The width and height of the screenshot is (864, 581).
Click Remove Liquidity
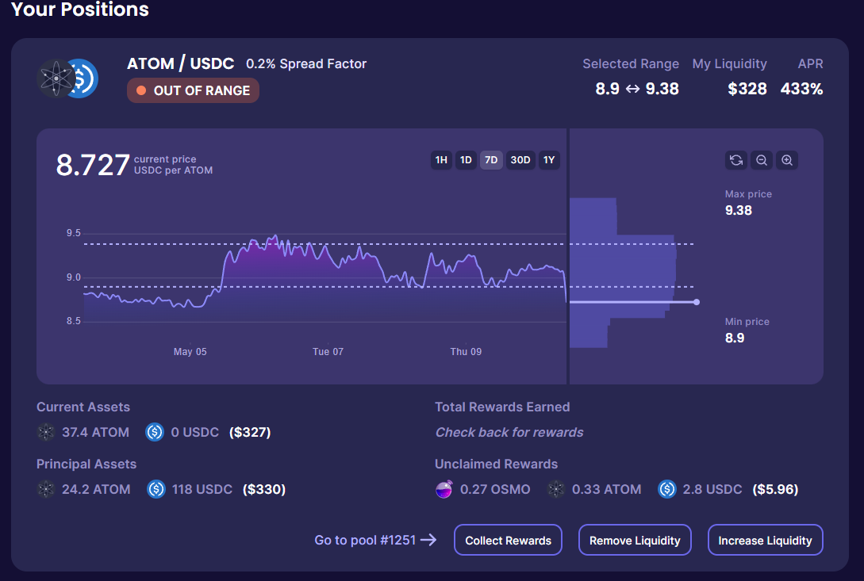tap(635, 541)
